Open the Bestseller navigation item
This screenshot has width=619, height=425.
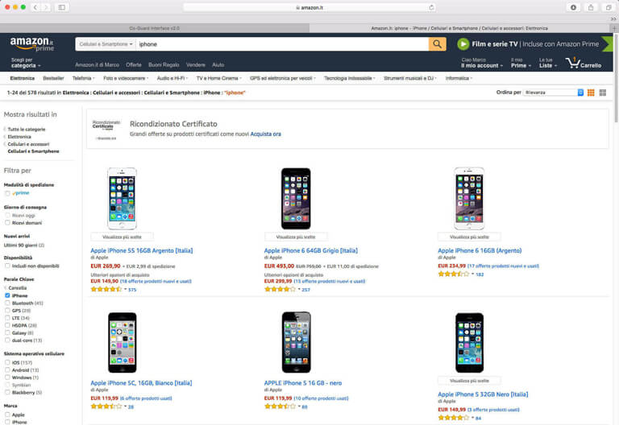click(53, 78)
